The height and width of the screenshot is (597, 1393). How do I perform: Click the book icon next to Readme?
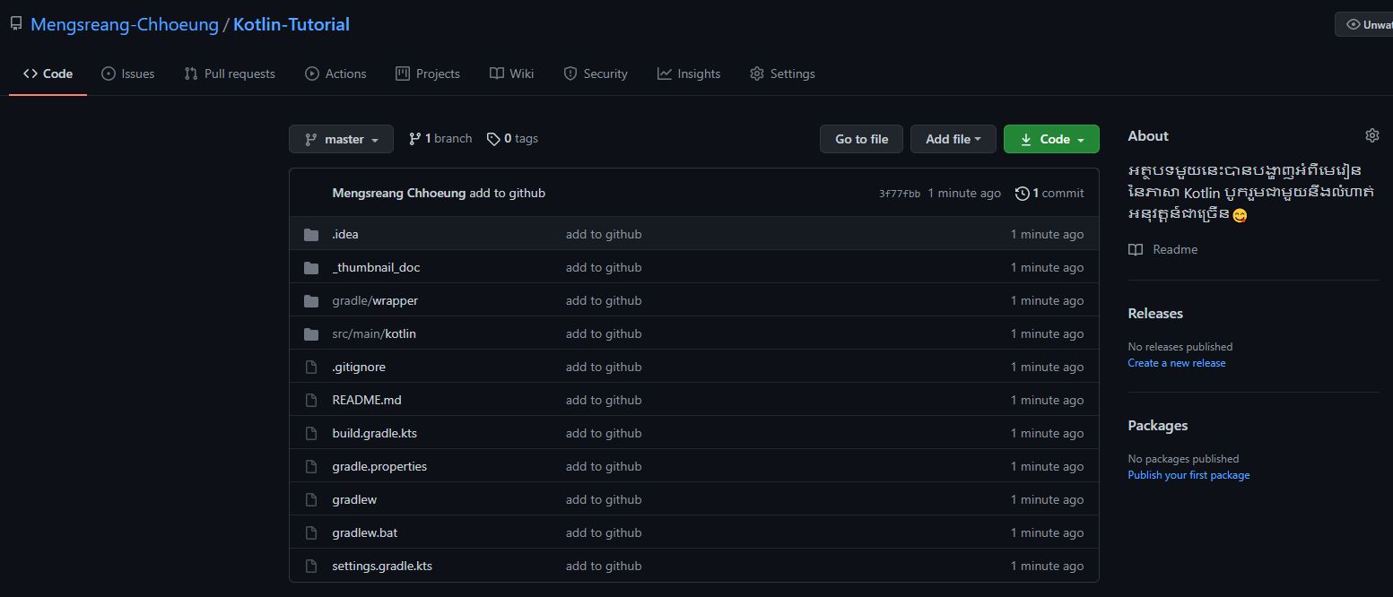[x=1136, y=249]
